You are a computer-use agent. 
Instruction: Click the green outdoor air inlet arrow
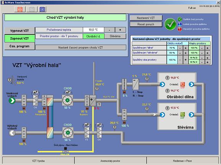(x=12, y=101)
